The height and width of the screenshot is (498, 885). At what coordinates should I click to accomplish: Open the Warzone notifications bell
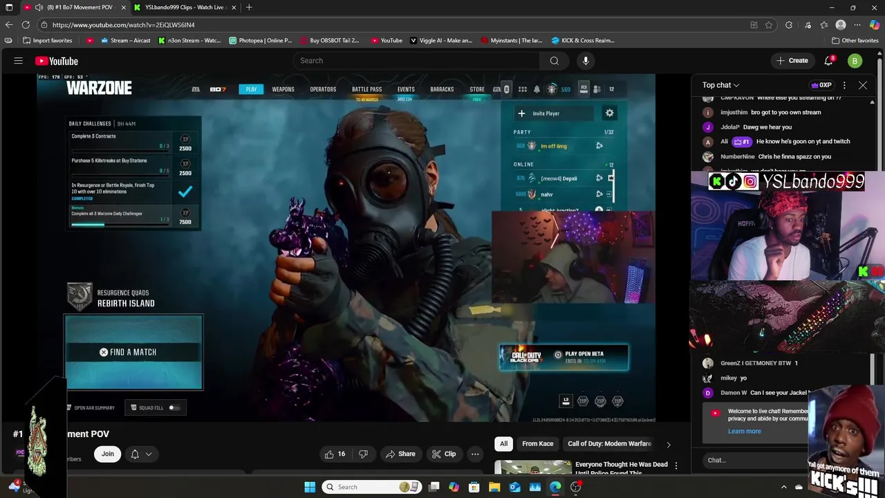tap(537, 89)
